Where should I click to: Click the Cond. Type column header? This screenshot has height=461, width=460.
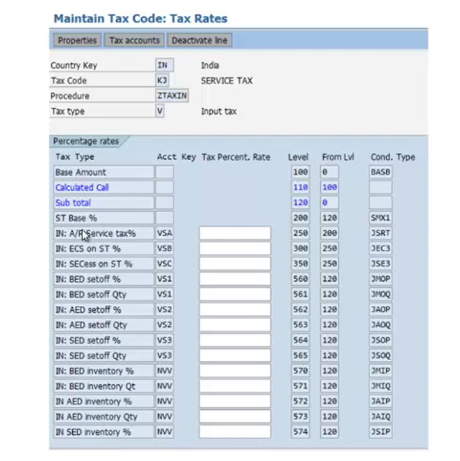pyautogui.click(x=392, y=157)
